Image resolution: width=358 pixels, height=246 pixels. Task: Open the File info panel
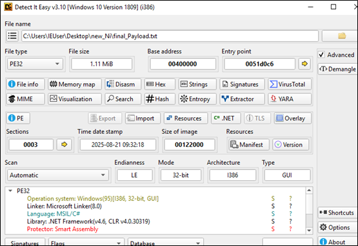[25, 84]
